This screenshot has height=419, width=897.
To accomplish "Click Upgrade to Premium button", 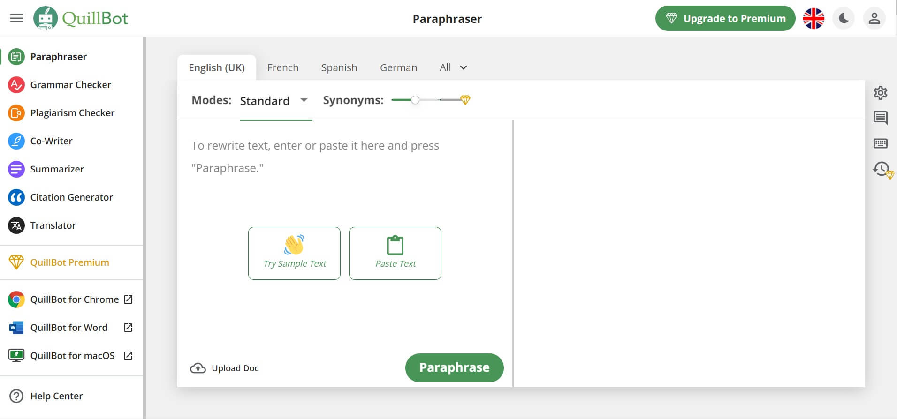I will coord(725,18).
